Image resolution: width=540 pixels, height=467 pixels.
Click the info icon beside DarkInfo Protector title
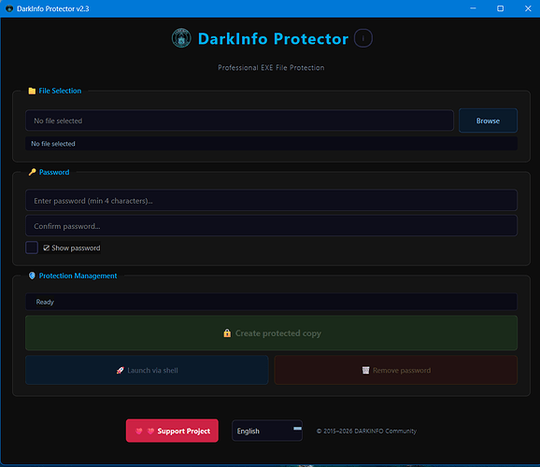click(x=363, y=38)
